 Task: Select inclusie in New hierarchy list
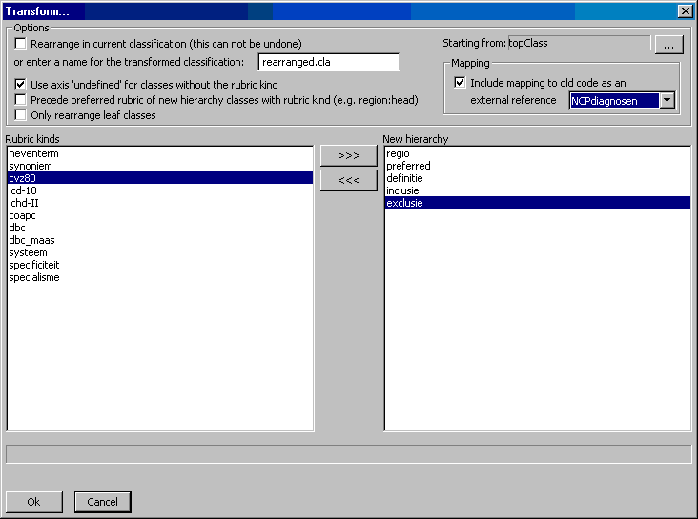point(403,190)
